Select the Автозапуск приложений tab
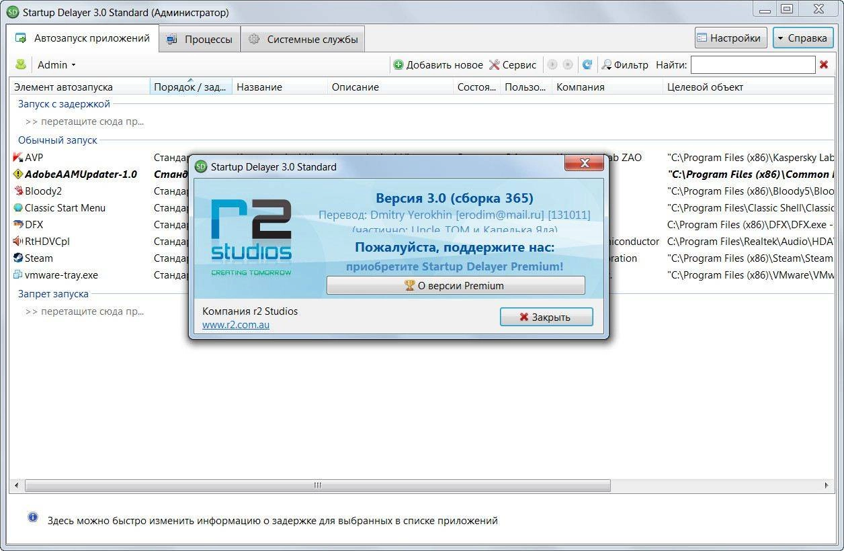 coord(83,38)
